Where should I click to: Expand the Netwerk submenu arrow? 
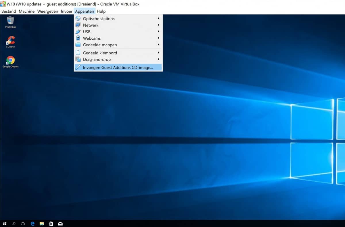pyautogui.click(x=158, y=25)
